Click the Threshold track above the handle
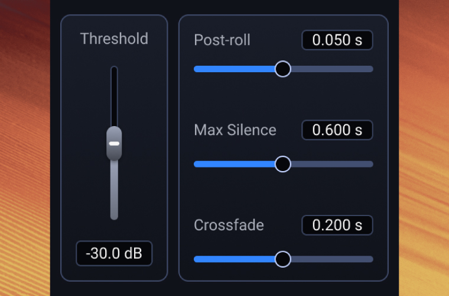 point(114,95)
